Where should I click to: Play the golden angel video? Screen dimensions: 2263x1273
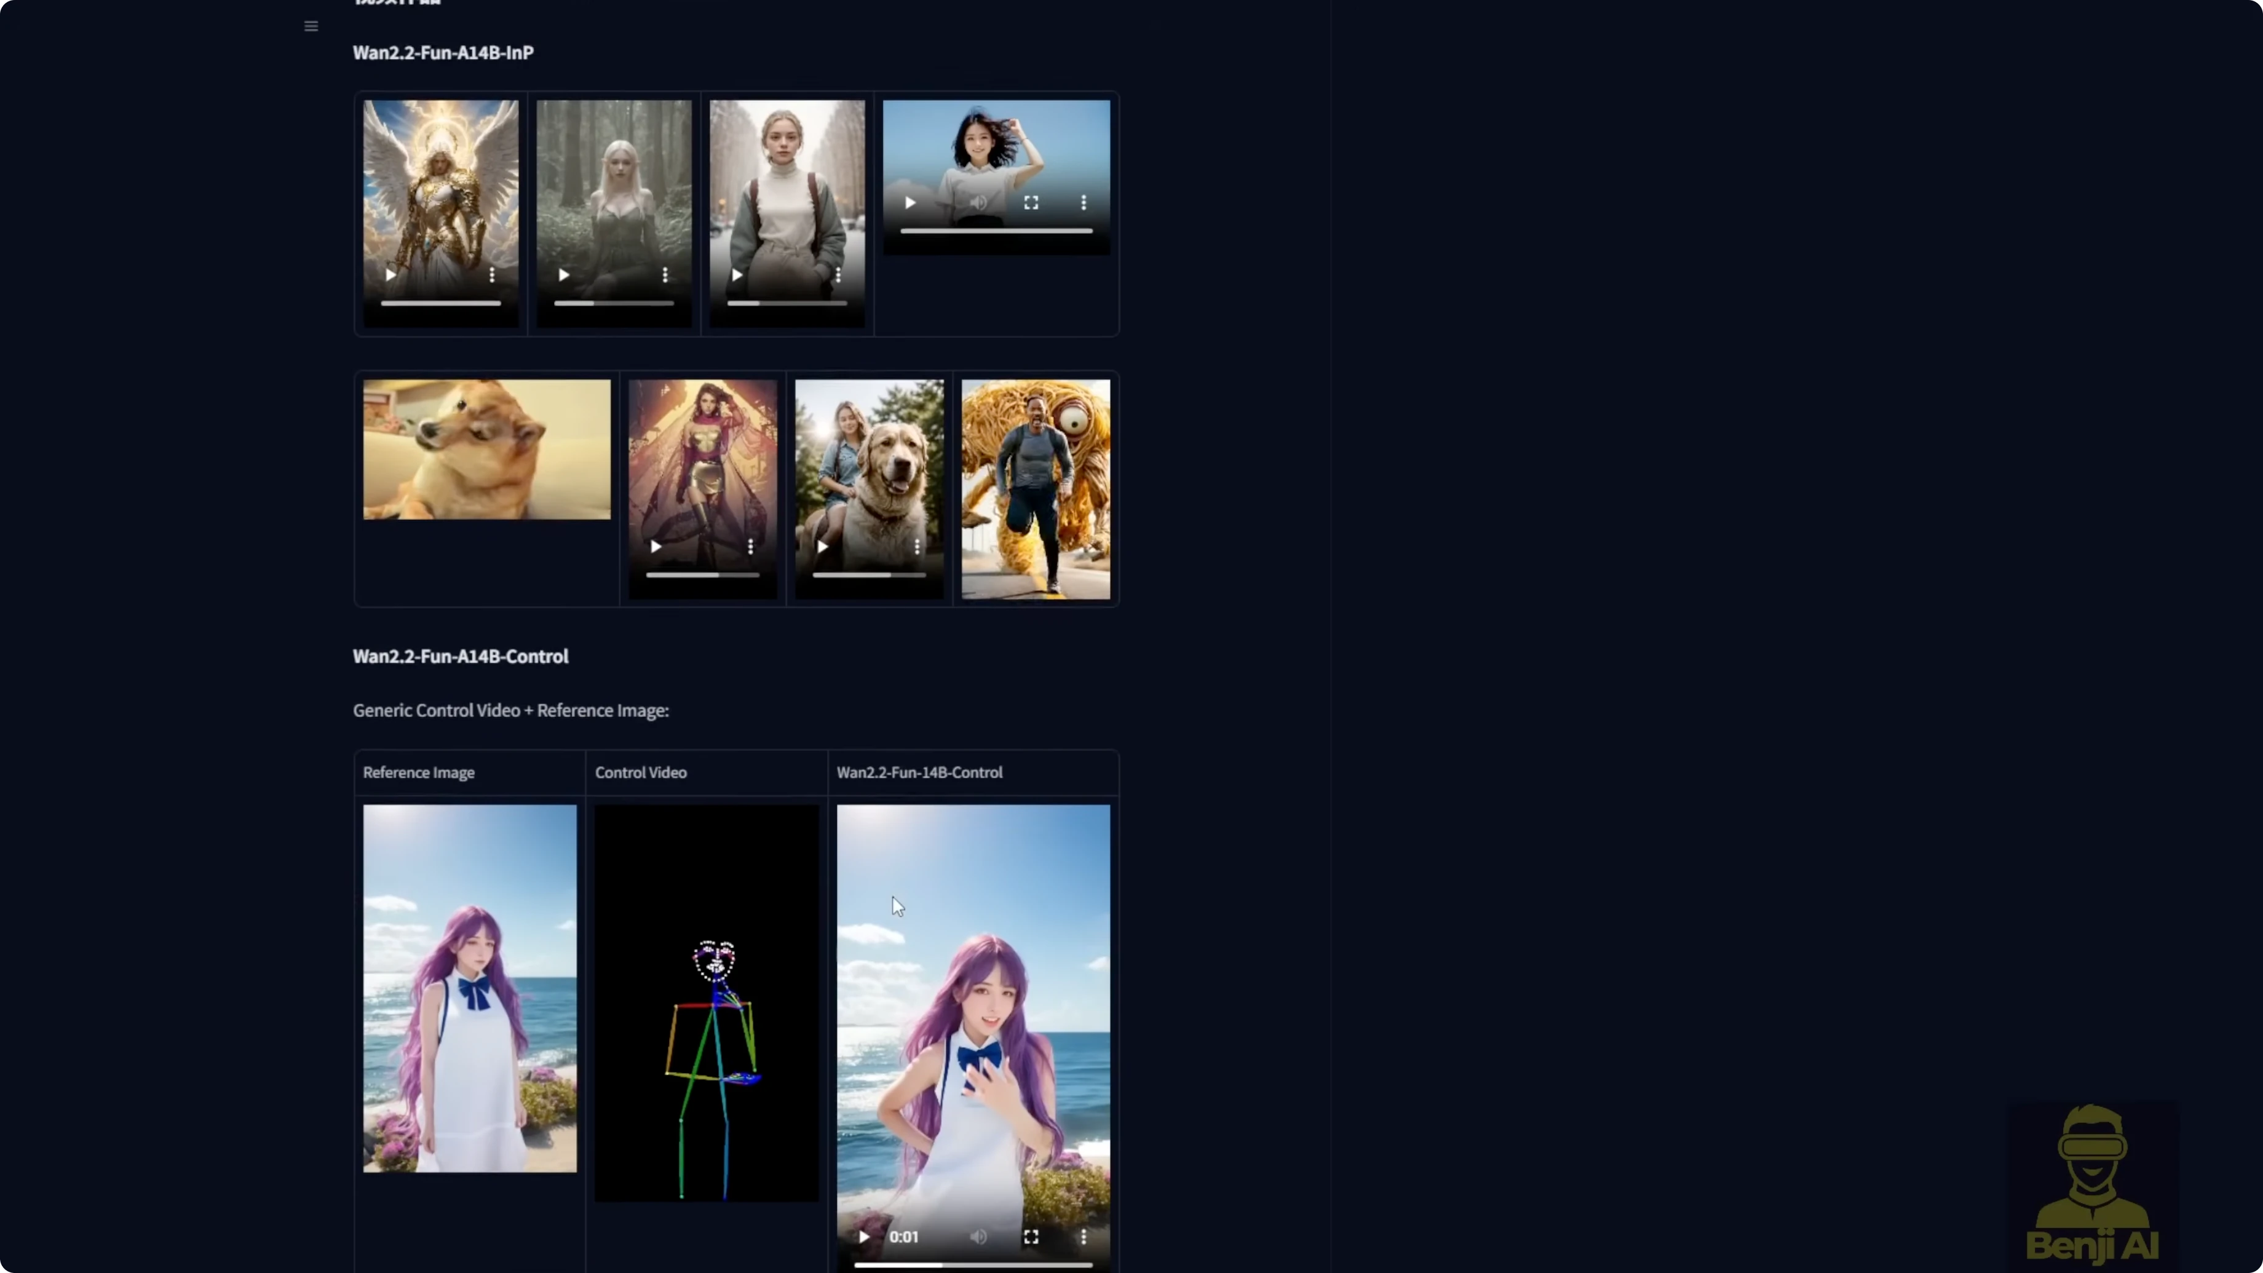(390, 275)
